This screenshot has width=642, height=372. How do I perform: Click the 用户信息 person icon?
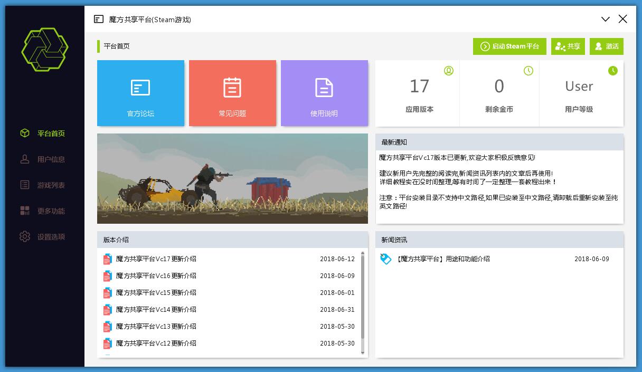(x=25, y=159)
